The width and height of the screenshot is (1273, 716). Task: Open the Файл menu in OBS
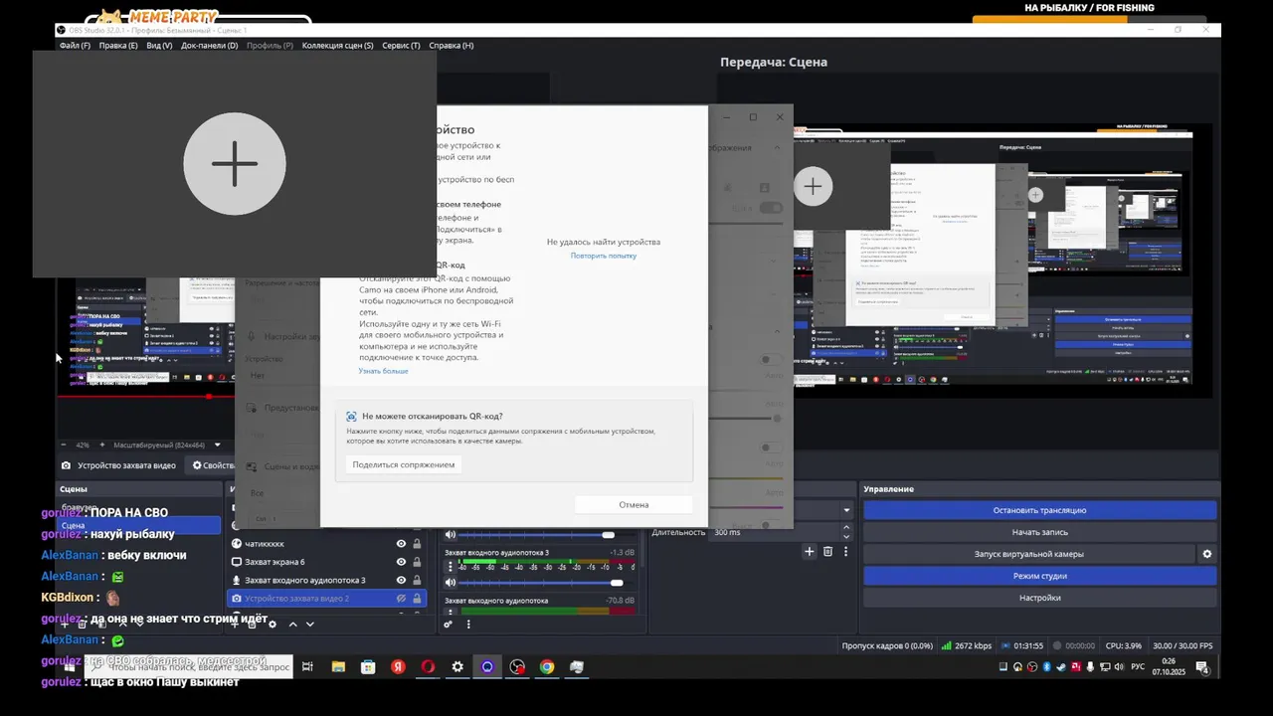coord(75,46)
